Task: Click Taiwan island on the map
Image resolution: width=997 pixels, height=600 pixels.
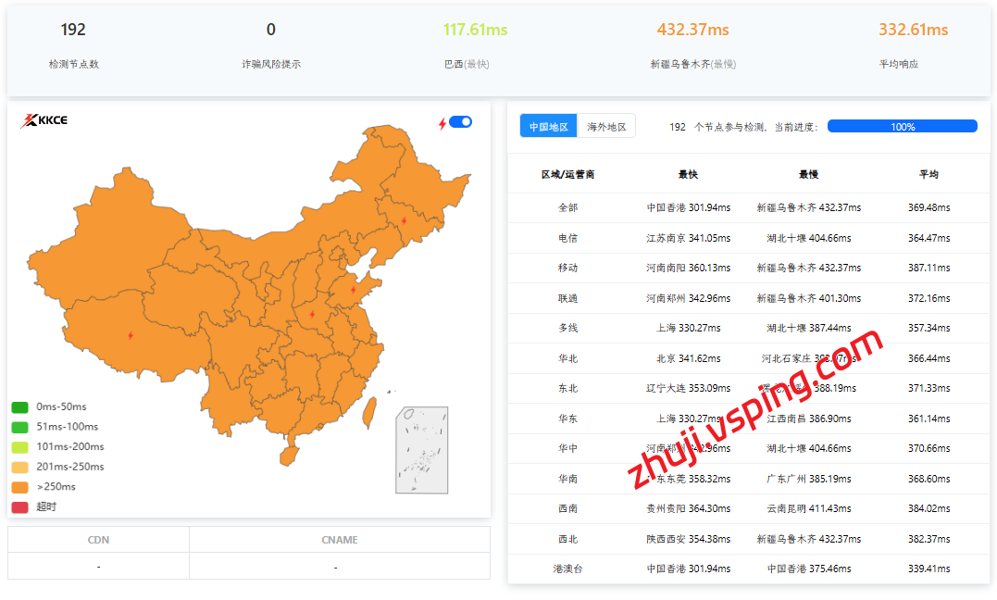Action: point(368,409)
